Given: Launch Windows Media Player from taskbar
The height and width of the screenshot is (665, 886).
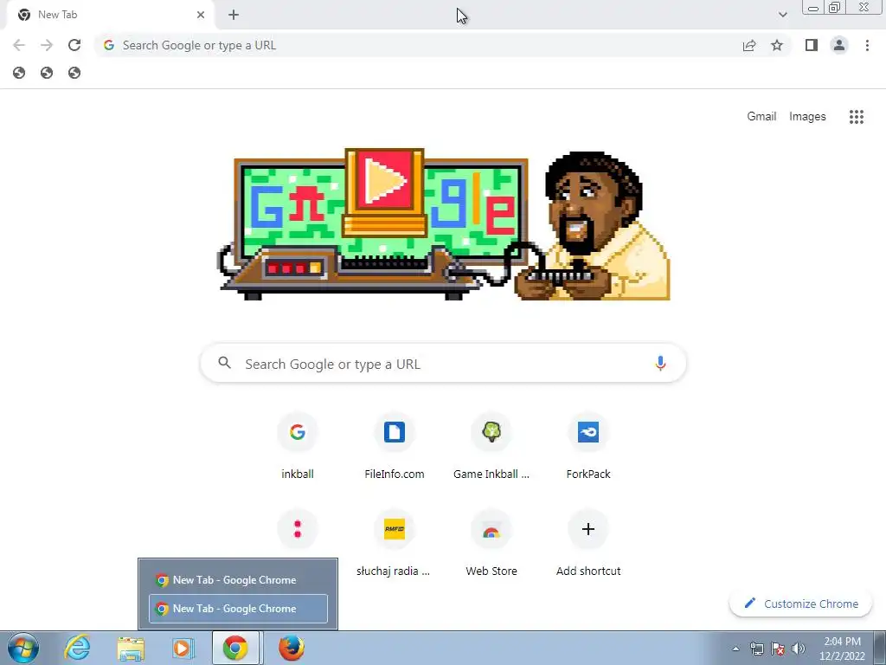Looking at the screenshot, I should point(183,648).
